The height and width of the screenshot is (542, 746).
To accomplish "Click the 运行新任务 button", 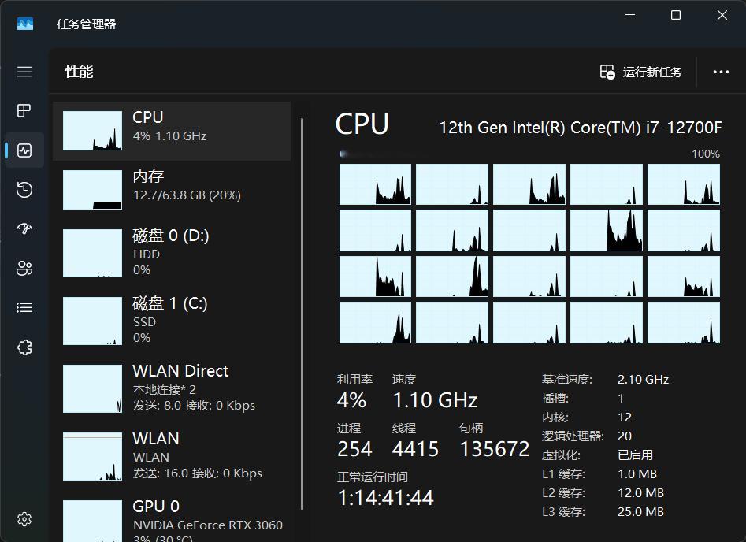I will (x=641, y=72).
